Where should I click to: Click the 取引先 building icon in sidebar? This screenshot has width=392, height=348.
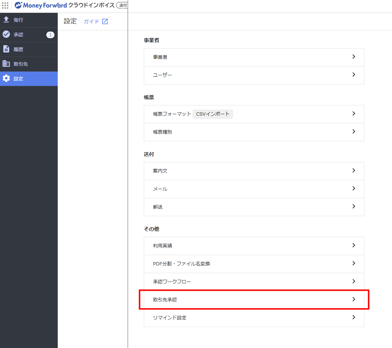pyautogui.click(x=6, y=64)
